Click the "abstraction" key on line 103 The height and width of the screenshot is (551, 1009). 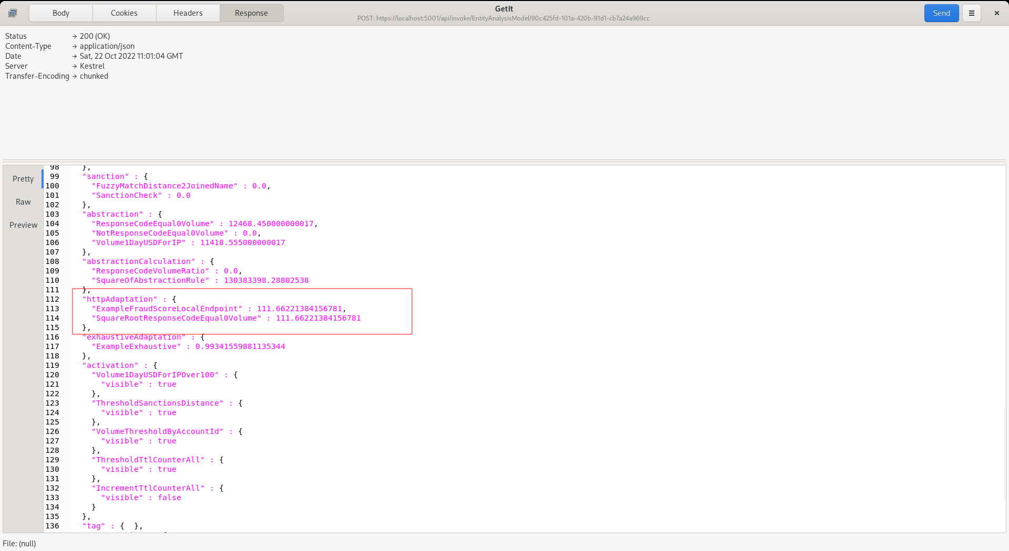112,215
